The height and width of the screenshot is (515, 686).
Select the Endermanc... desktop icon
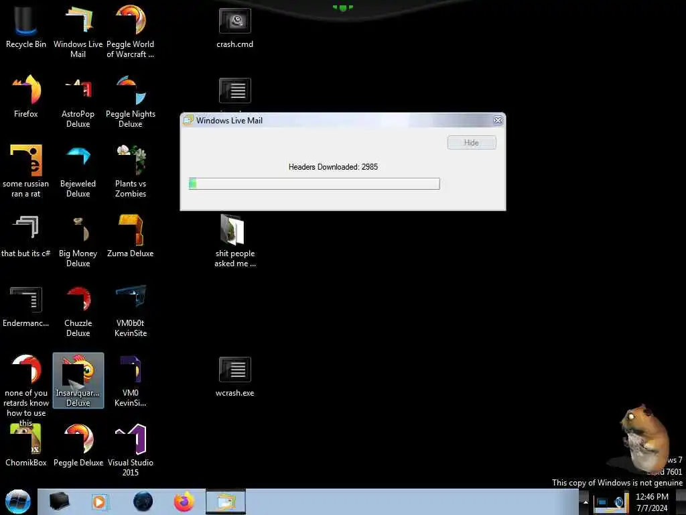click(x=26, y=306)
